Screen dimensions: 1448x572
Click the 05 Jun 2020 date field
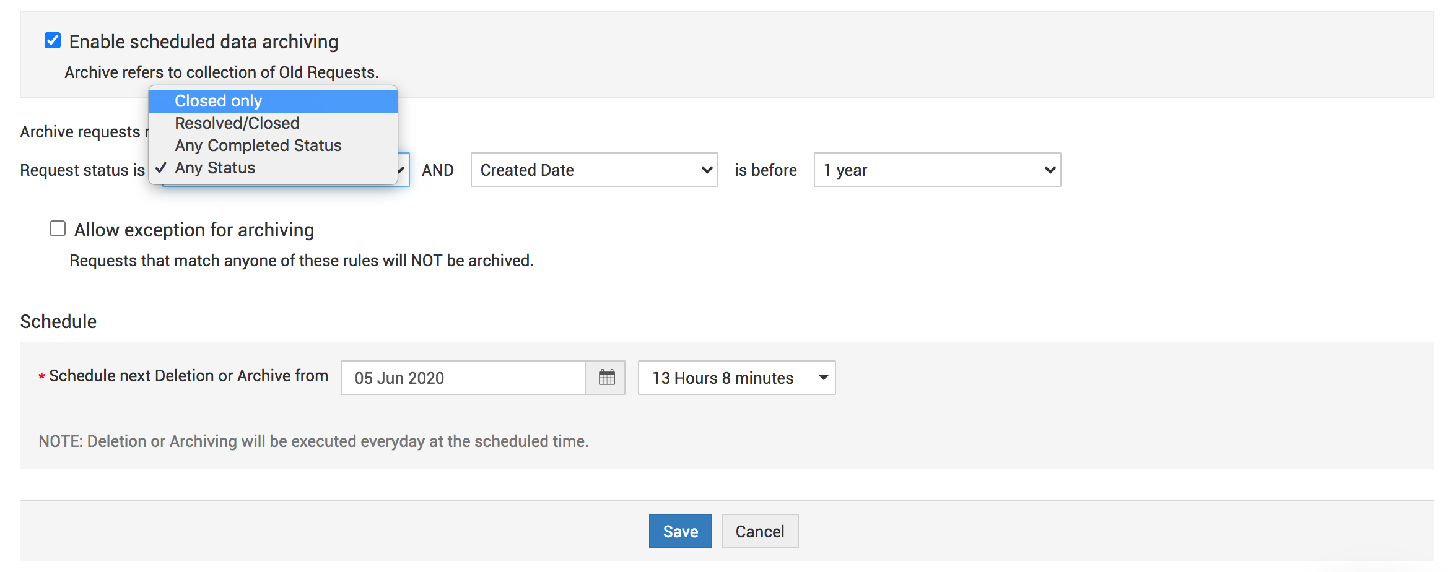pos(462,378)
